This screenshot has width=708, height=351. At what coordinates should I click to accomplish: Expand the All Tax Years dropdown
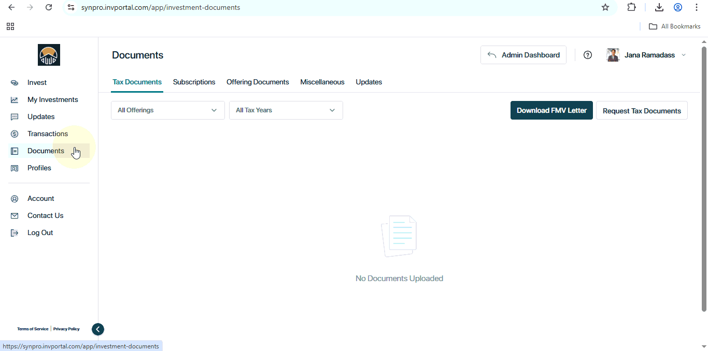286,110
